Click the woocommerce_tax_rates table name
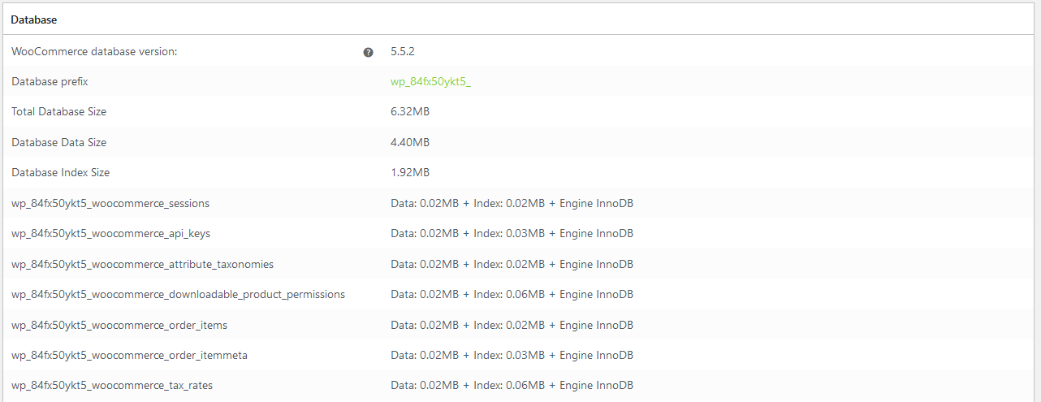The height and width of the screenshot is (402, 1041). point(112,385)
